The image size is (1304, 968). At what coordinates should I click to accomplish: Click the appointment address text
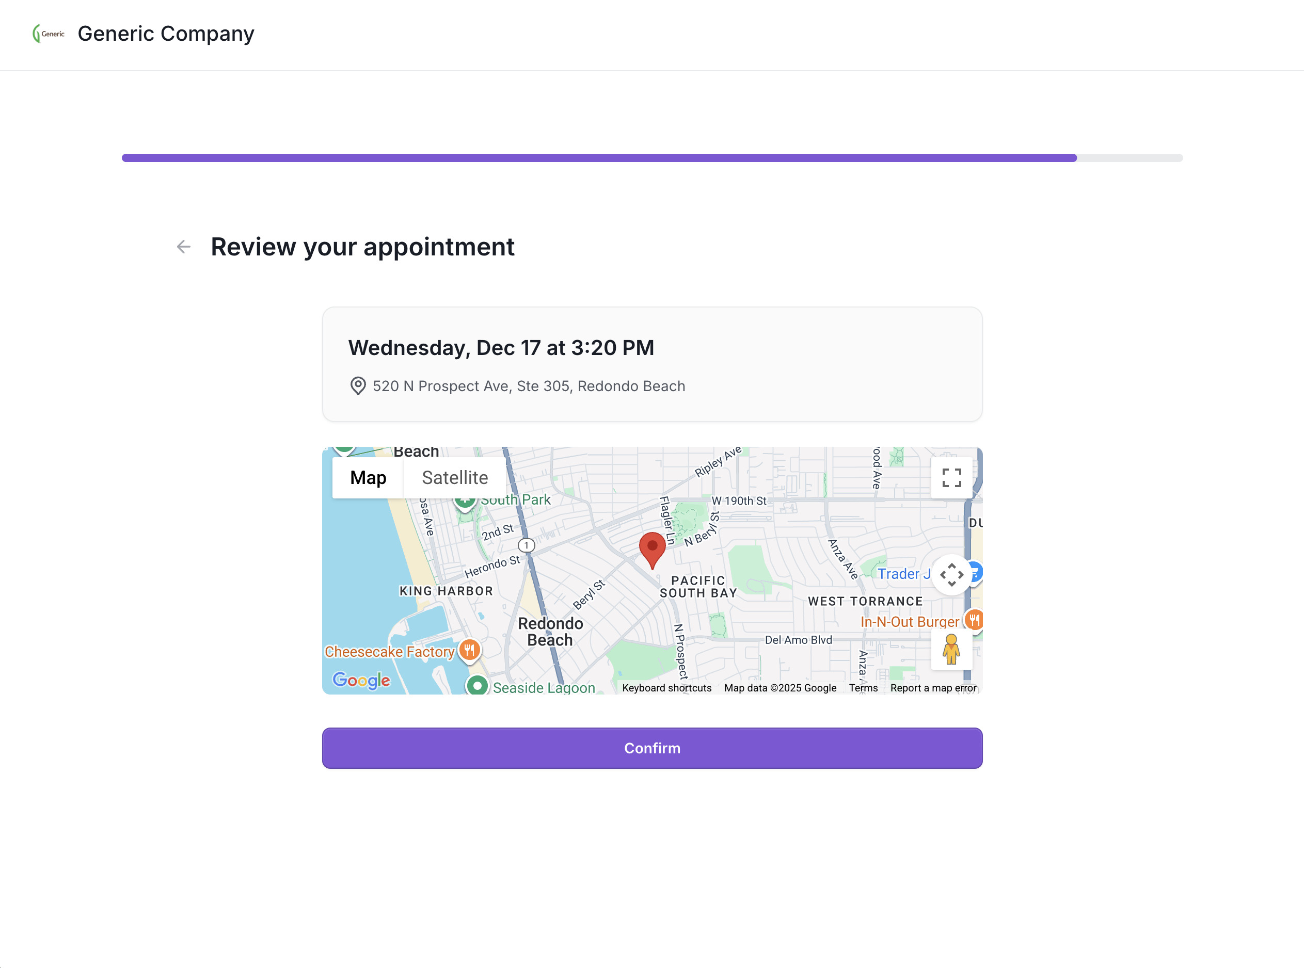click(528, 386)
